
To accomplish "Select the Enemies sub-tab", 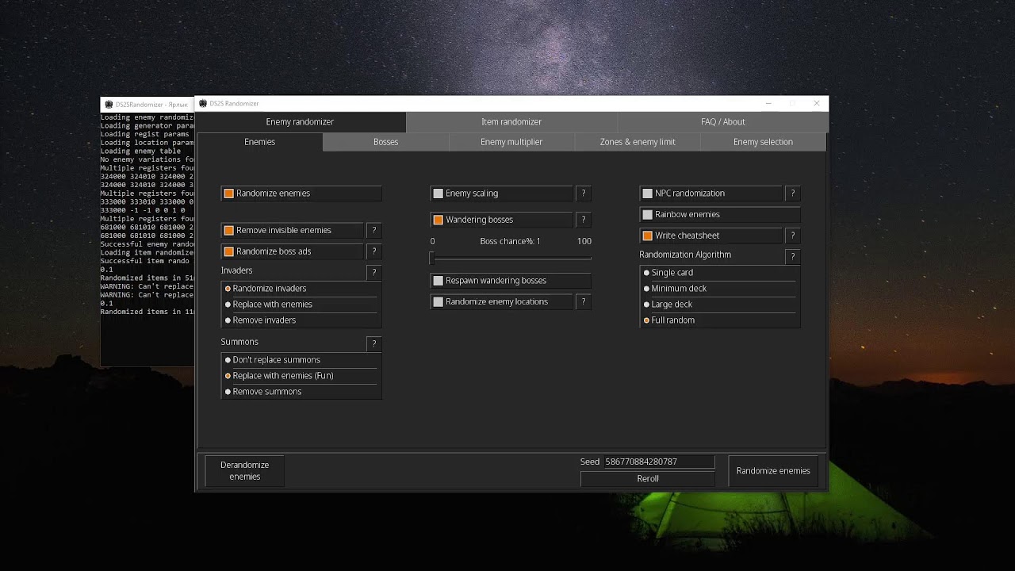I will coord(259,142).
